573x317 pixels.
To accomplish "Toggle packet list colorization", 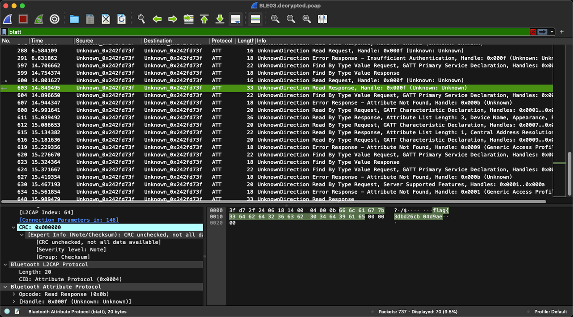I will pos(255,19).
